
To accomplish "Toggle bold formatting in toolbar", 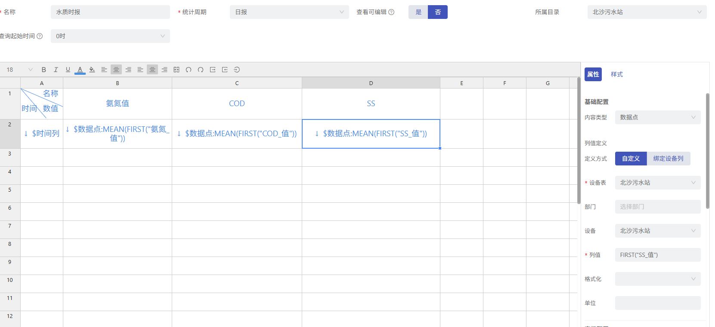I will [43, 70].
